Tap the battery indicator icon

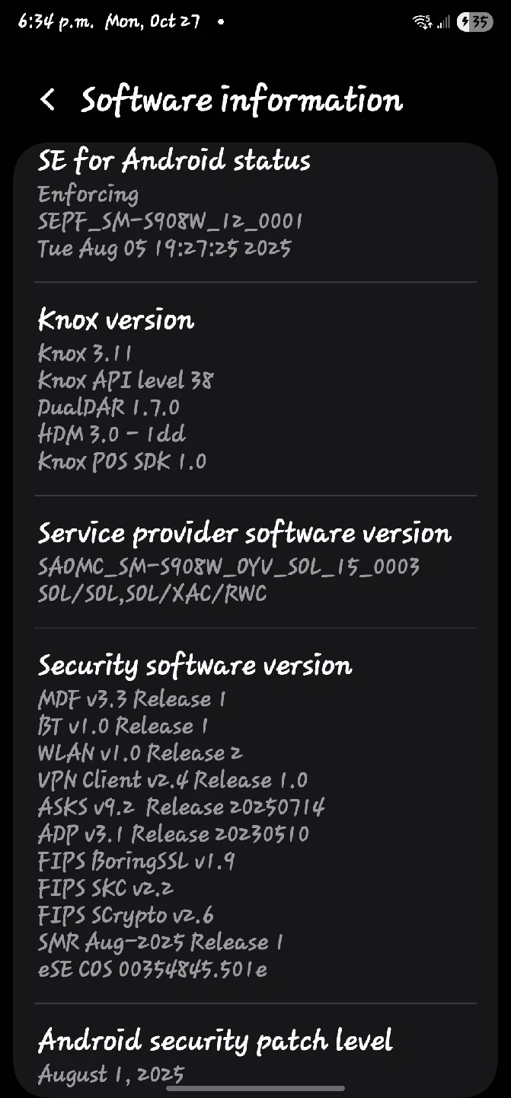(474, 22)
